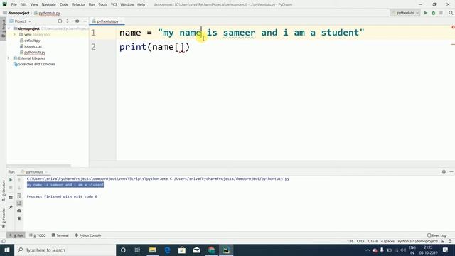The height and width of the screenshot is (256, 455).
Task: Restore layout icon in Run panel
Action: coord(11,198)
